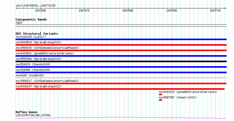This screenshot has width=234, height=121.
Task: Click the chr3:194765430..194770239 coordinates text
Action: point(35,6)
